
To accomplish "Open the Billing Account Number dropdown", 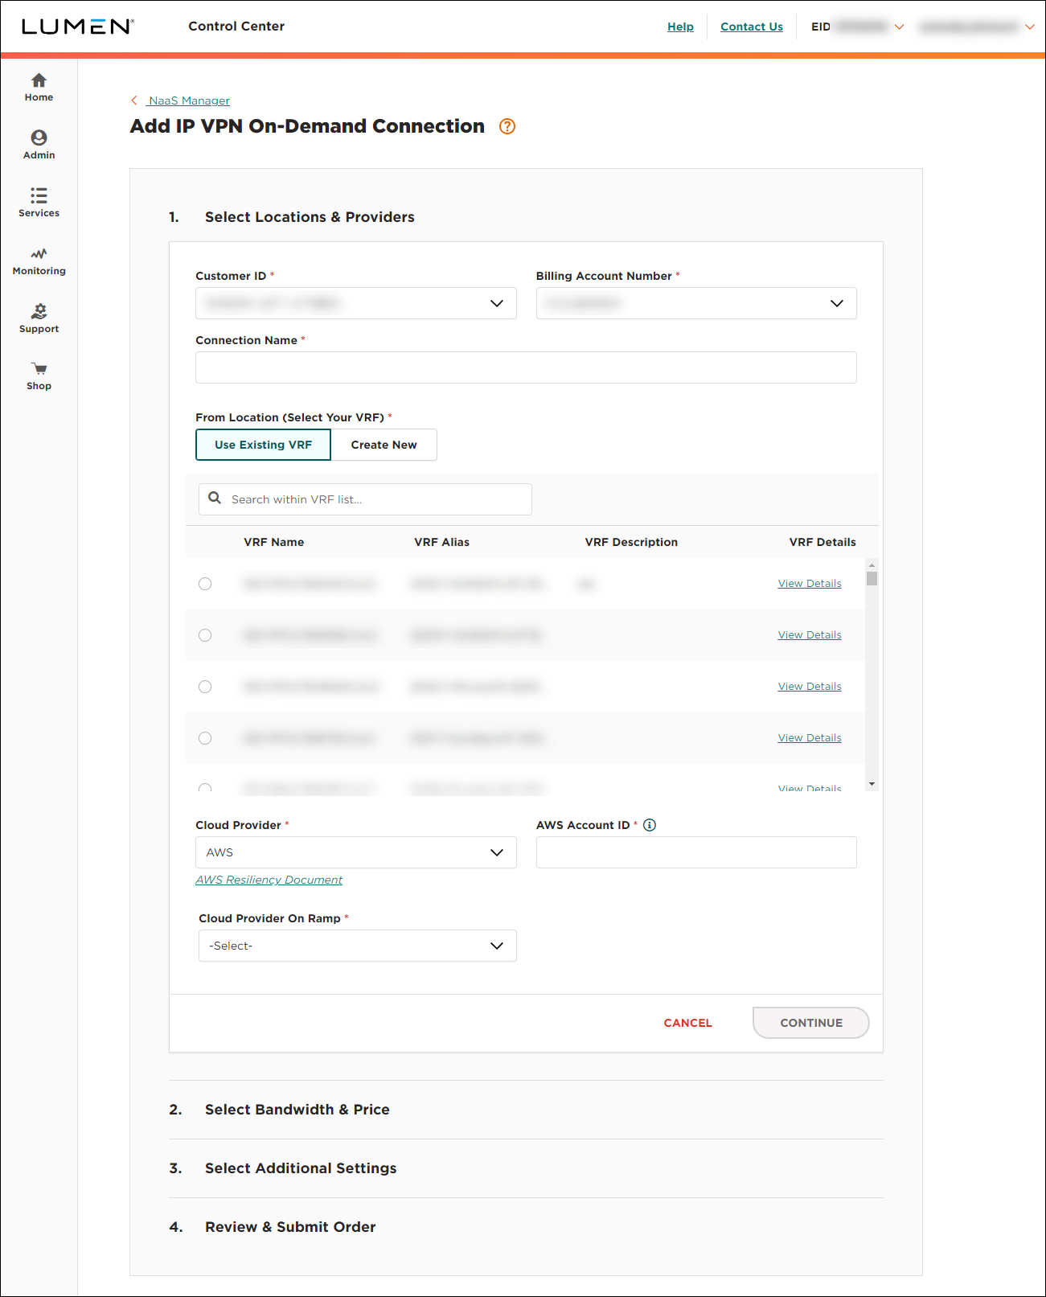I will pyautogui.click(x=696, y=303).
